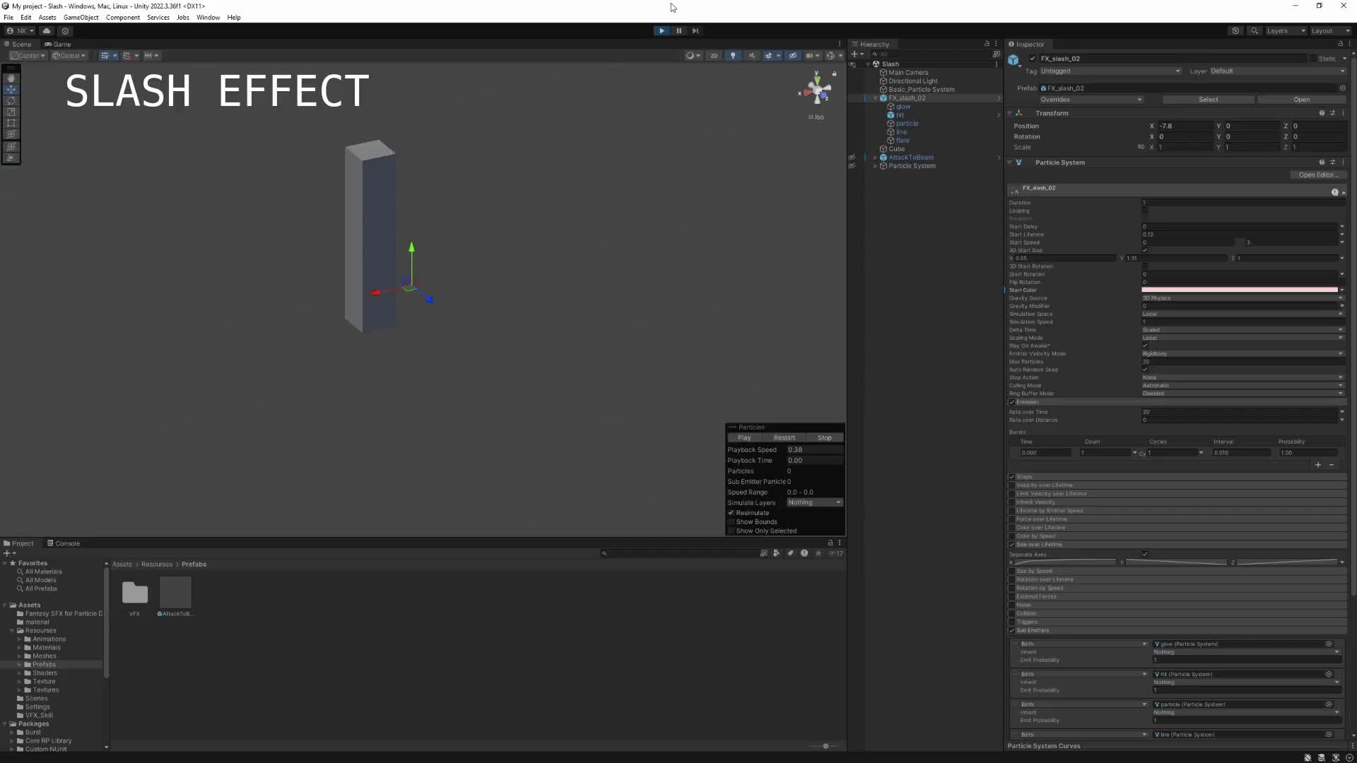Select the Scale tool
This screenshot has width=1357, height=763.
click(11, 112)
